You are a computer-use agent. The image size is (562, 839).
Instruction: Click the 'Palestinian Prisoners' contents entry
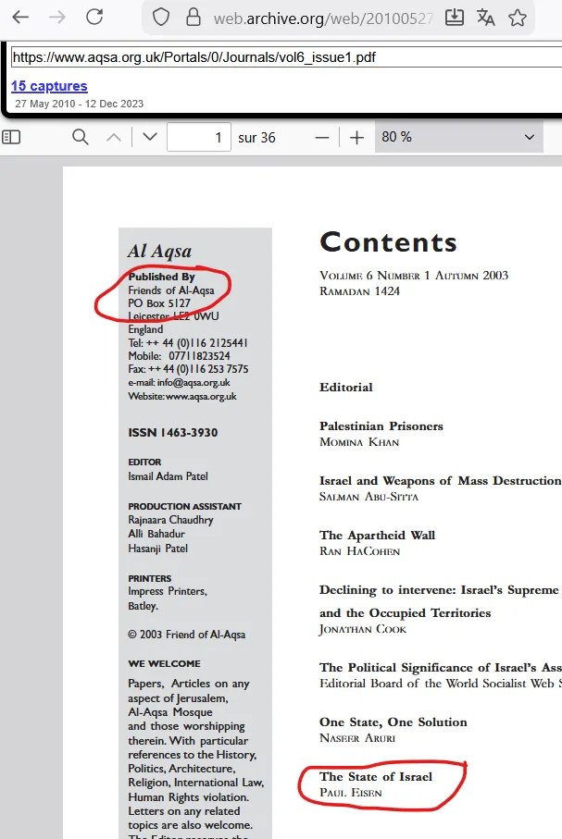[x=381, y=426]
